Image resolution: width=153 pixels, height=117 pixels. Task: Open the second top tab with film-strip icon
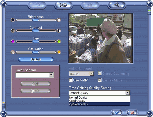point(63,5)
